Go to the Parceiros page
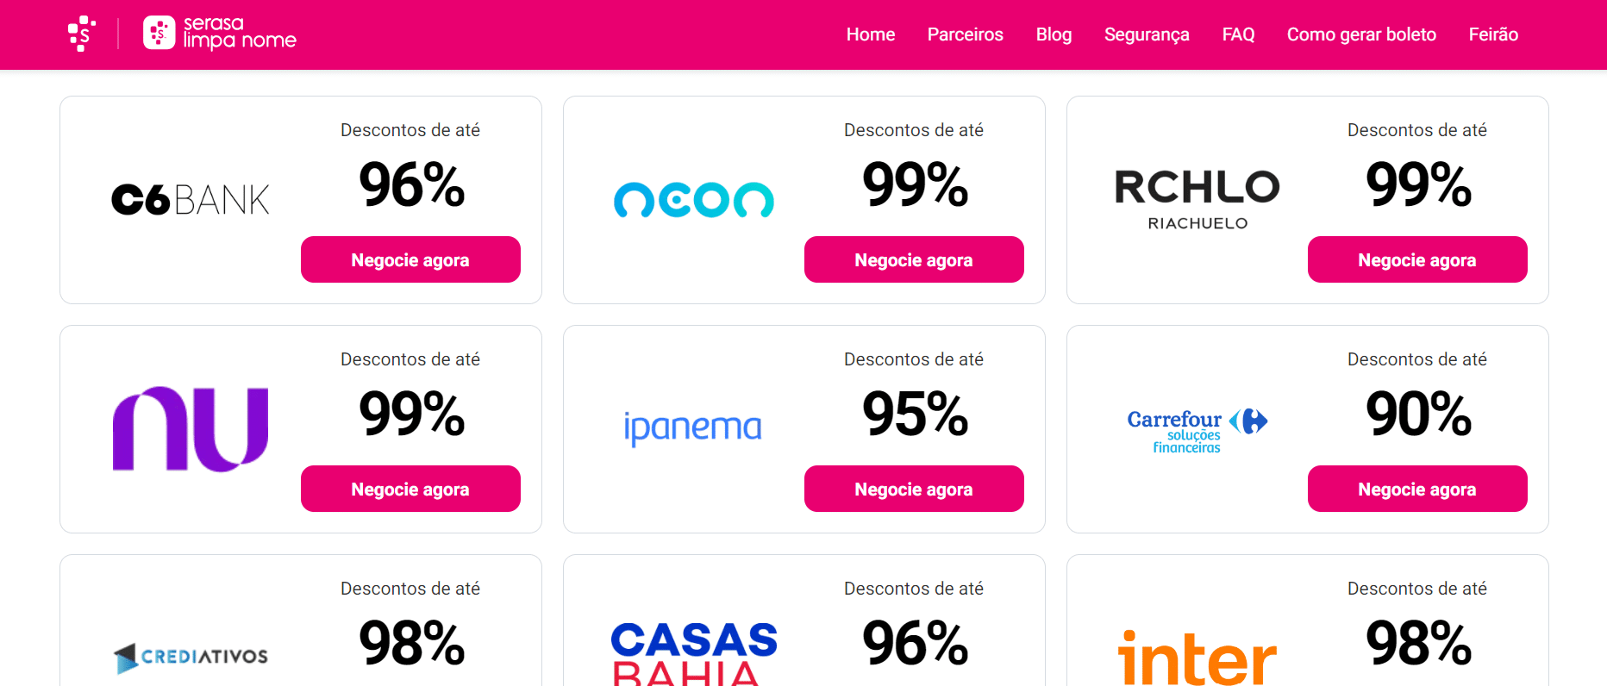The image size is (1607, 686). [965, 34]
